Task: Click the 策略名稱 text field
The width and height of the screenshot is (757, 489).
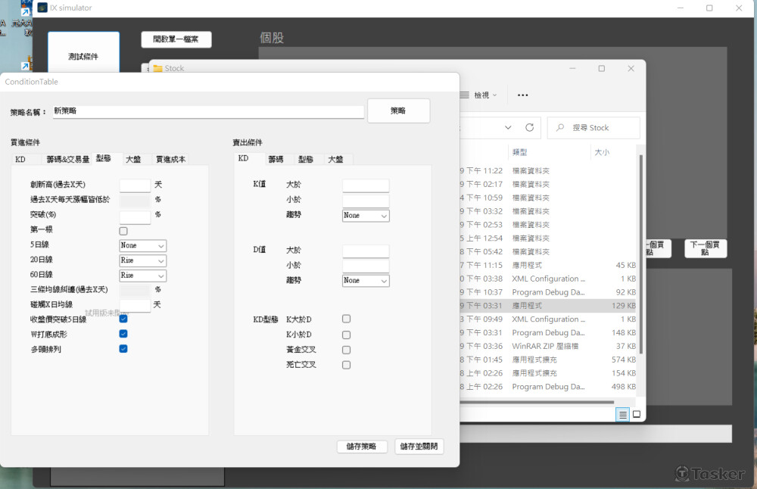Action: (x=208, y=111)
